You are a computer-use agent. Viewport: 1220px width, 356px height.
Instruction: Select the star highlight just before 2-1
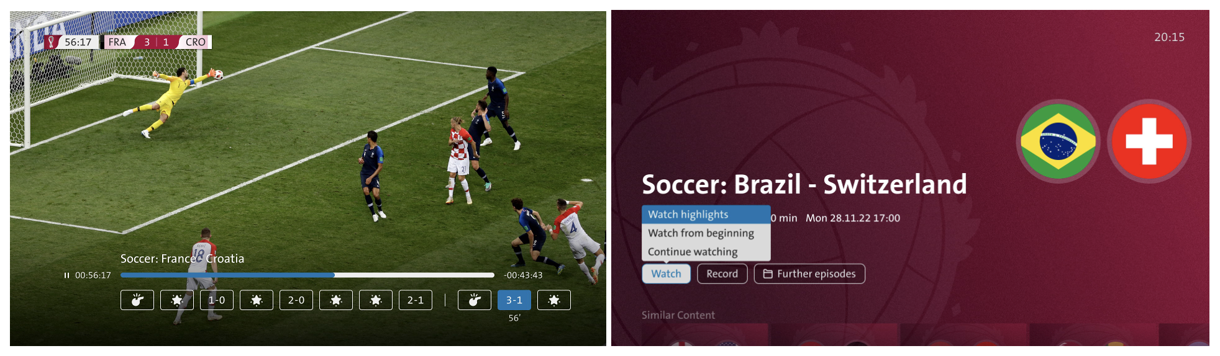pyautogui.click(x=376, y=300)
